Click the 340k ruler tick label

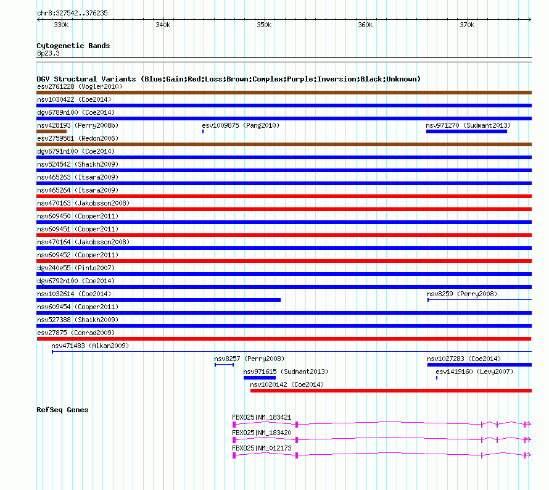pos(163,25)
